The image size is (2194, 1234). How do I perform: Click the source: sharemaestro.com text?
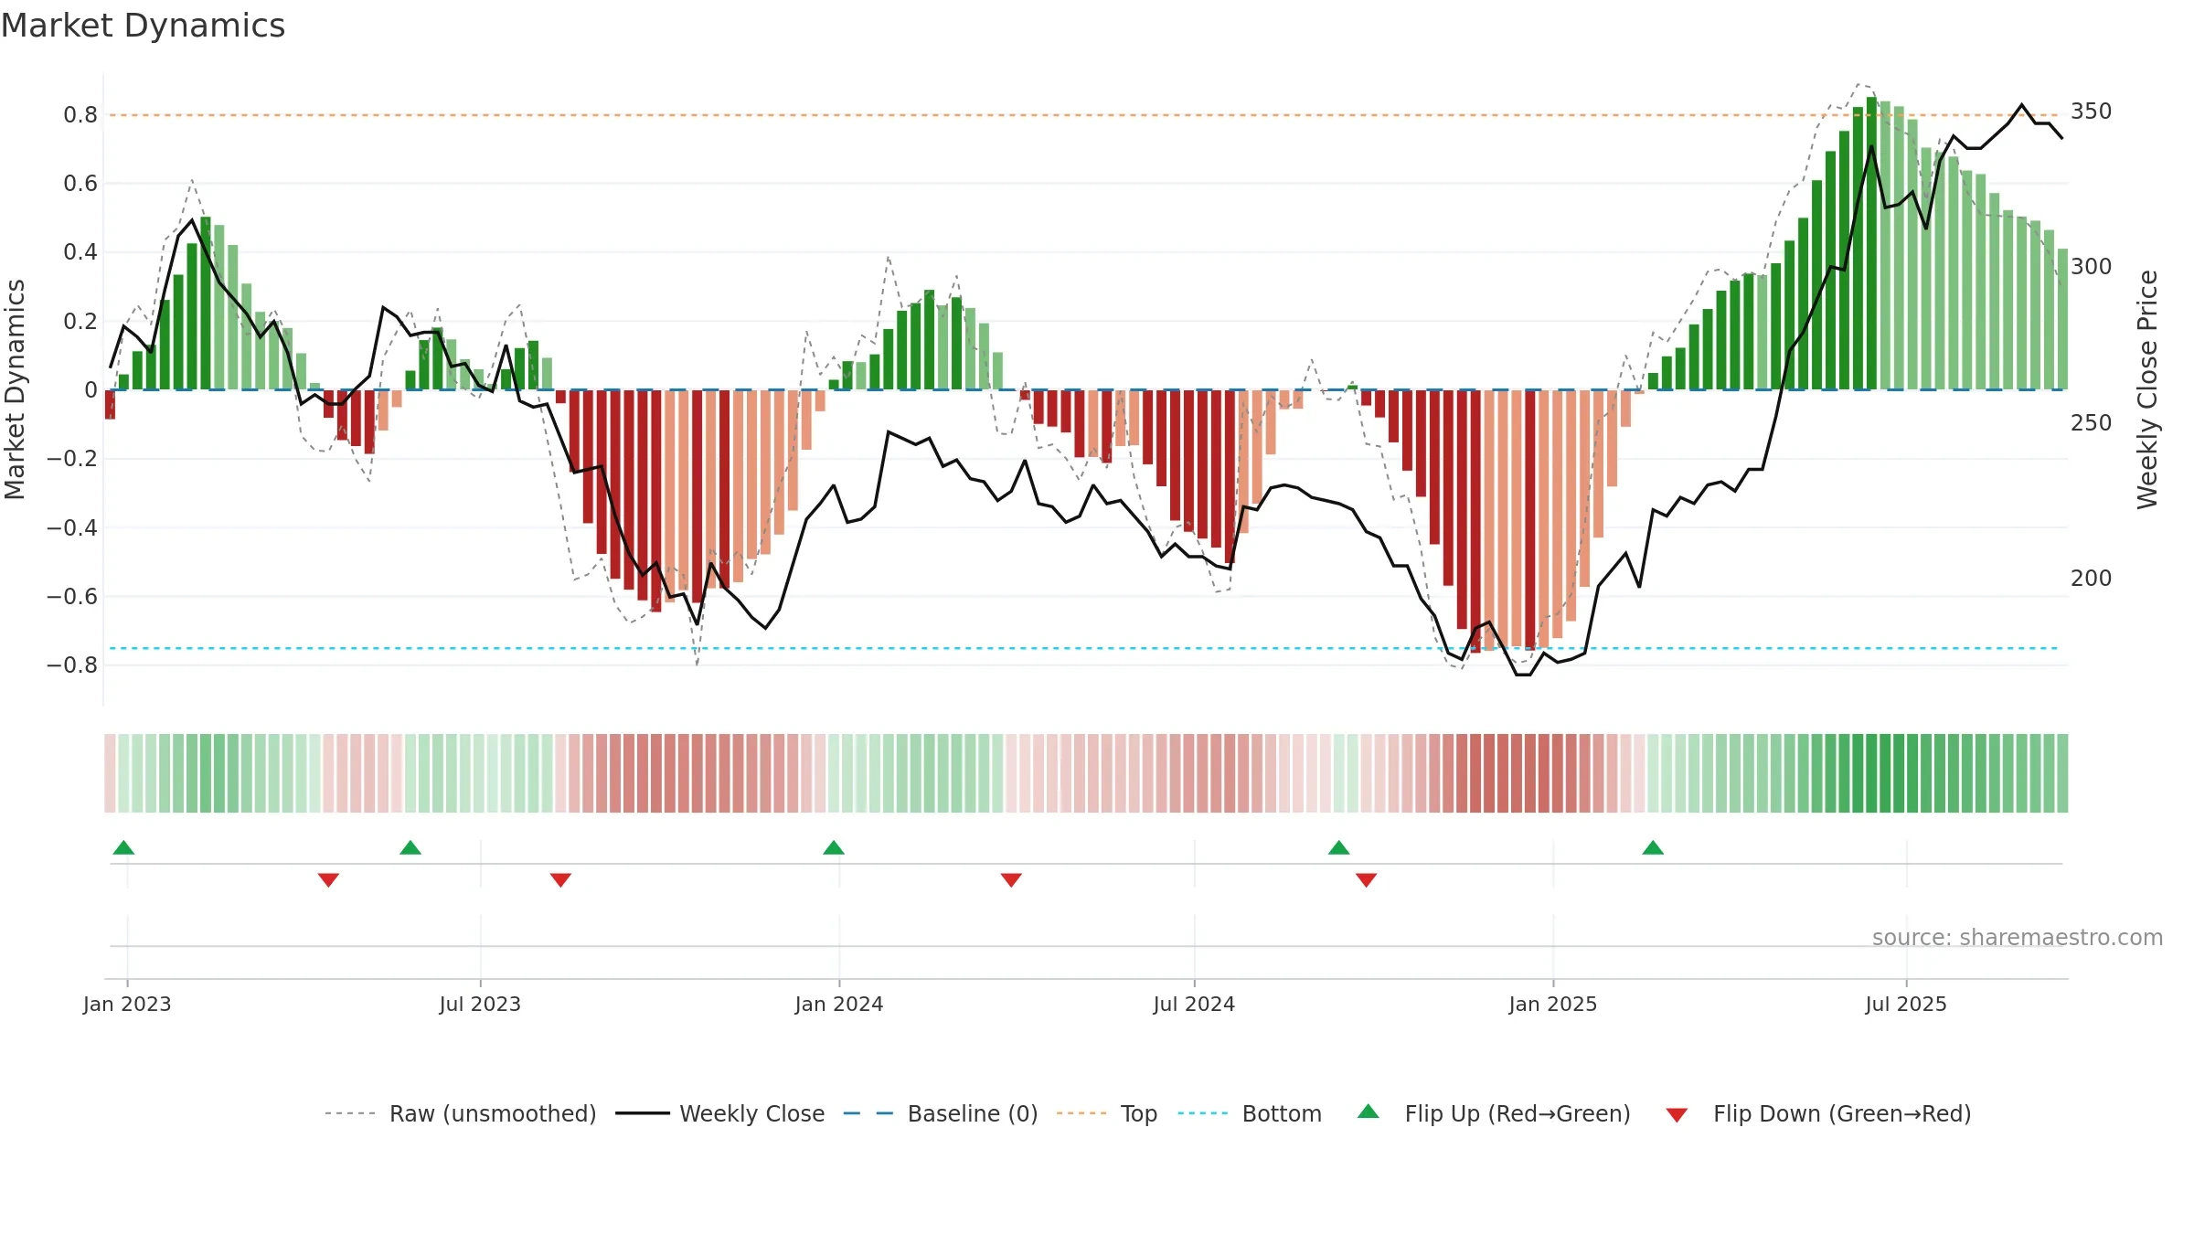(x=2018, y=938)
